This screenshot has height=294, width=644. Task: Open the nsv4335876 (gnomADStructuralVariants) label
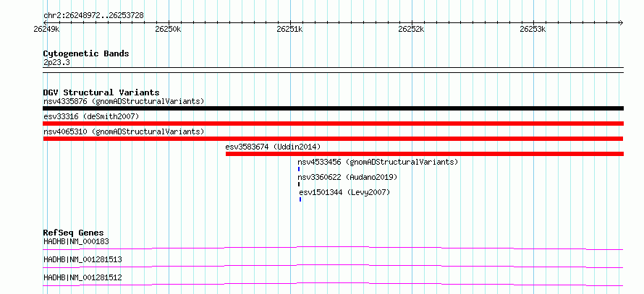click(x=124, y=101)
